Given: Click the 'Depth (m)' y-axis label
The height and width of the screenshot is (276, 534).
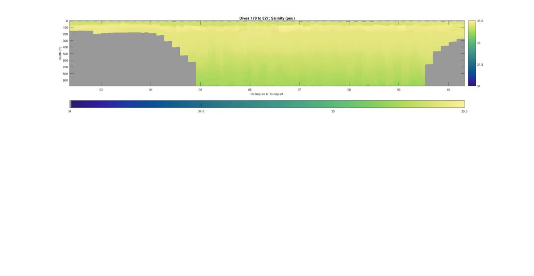Looking at the screenshot, I should pyautogui.click(x=60, y=53).
